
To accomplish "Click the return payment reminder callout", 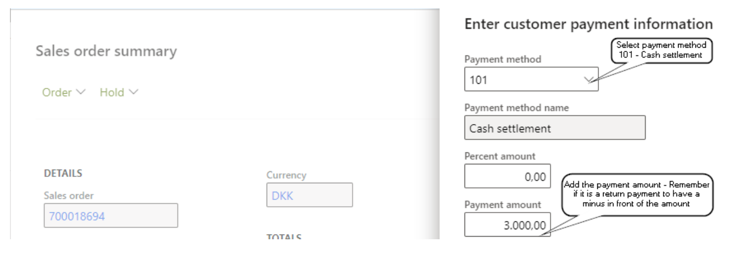I will pos(637,194).
